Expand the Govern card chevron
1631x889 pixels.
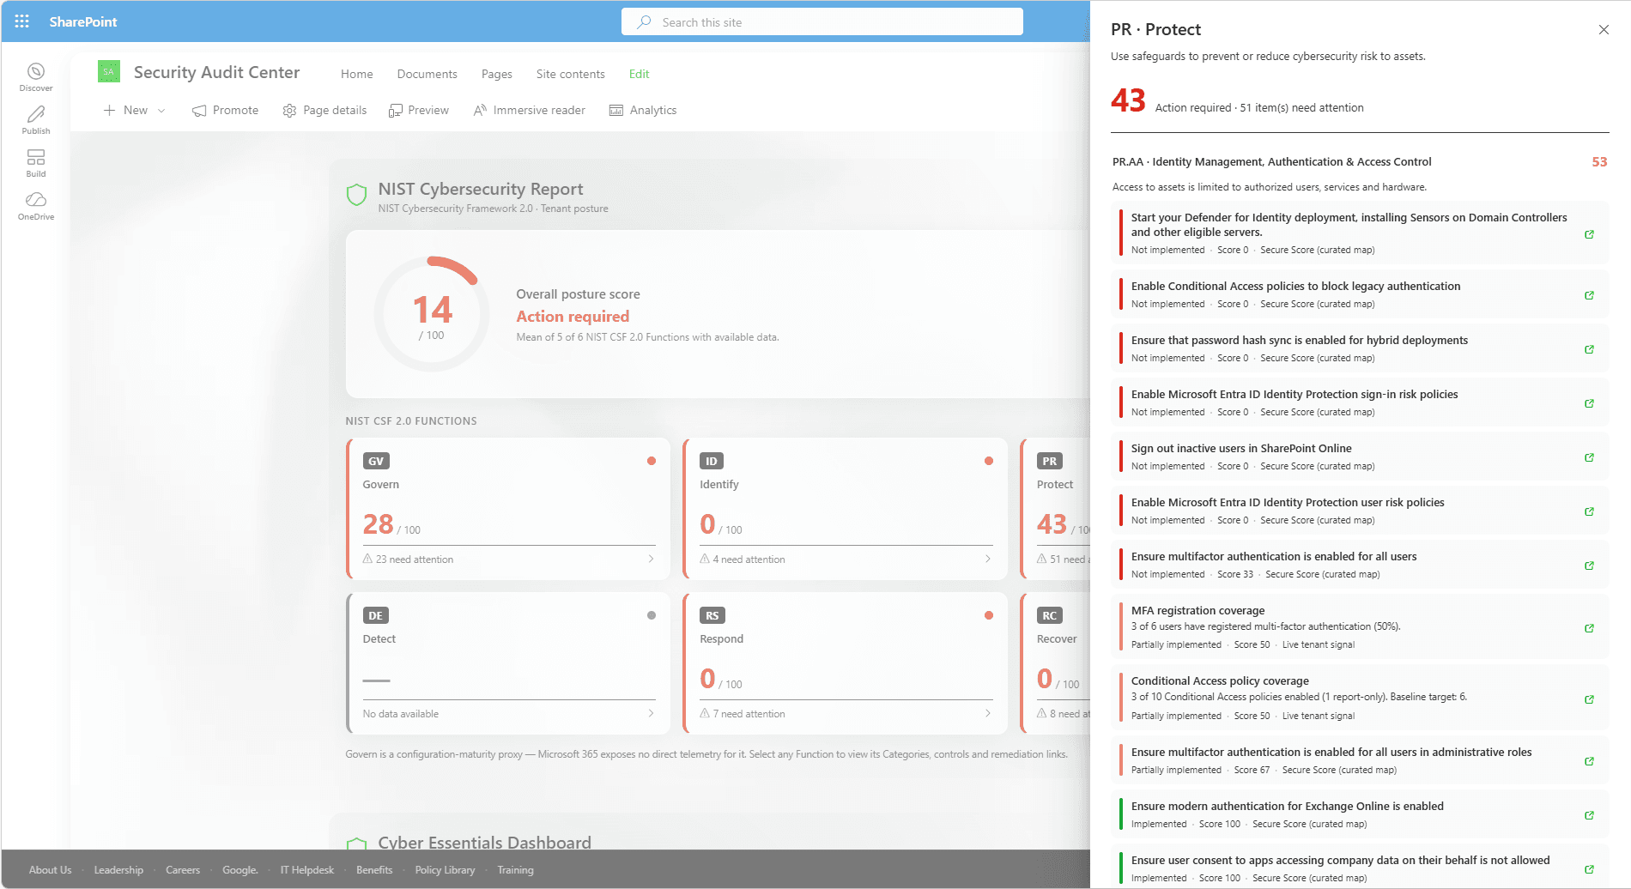tap(651, 559)
